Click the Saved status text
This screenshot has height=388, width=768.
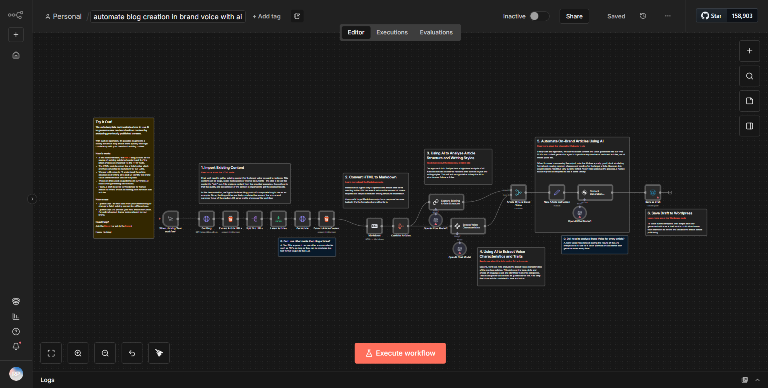[616, 16]
